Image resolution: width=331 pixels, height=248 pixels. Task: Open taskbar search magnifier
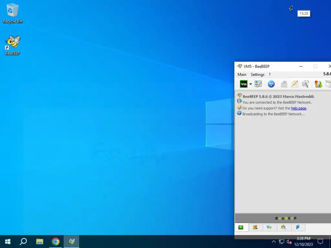[23, 242]
